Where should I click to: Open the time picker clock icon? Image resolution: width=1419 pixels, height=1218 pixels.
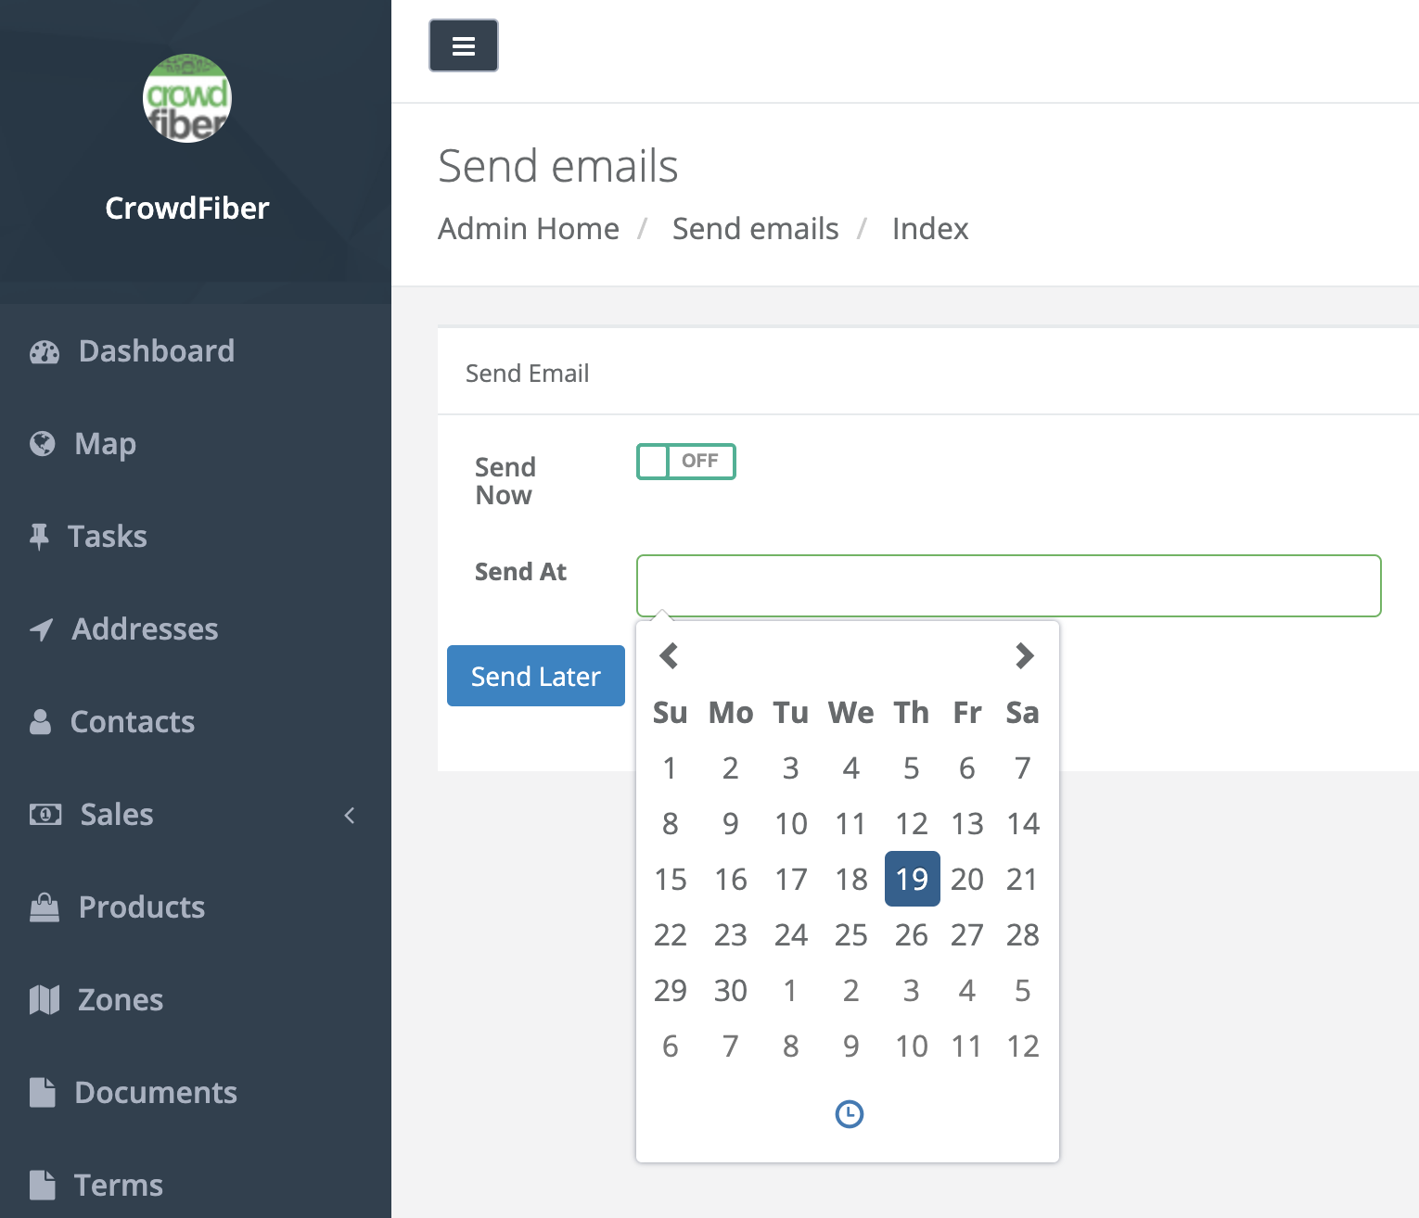[x=849, y=1114]
